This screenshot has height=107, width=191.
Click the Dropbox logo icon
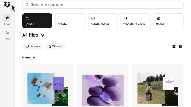7,4
